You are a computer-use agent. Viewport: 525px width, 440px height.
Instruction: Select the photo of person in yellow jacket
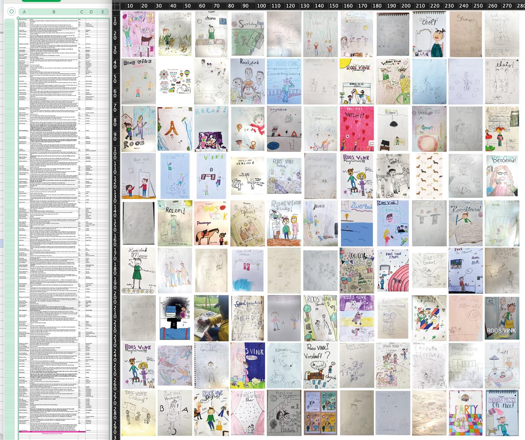pos(211,318)
